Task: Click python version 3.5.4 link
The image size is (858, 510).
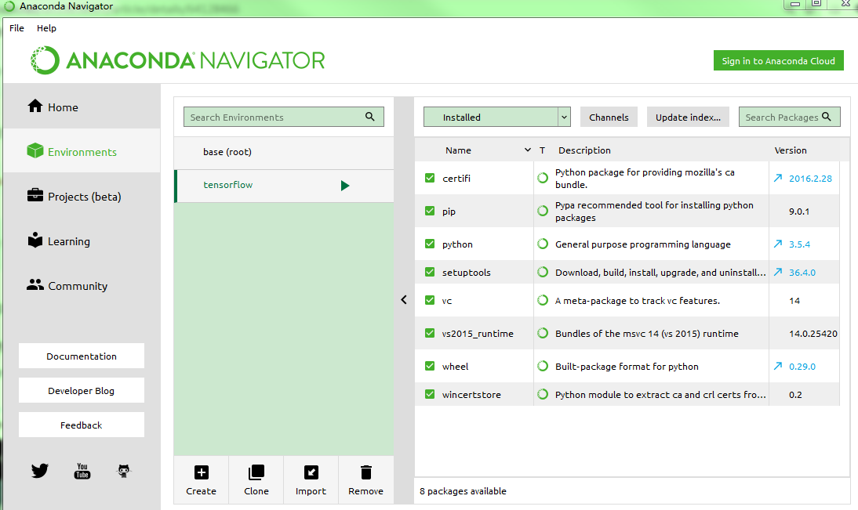Action: coord(799,244)
